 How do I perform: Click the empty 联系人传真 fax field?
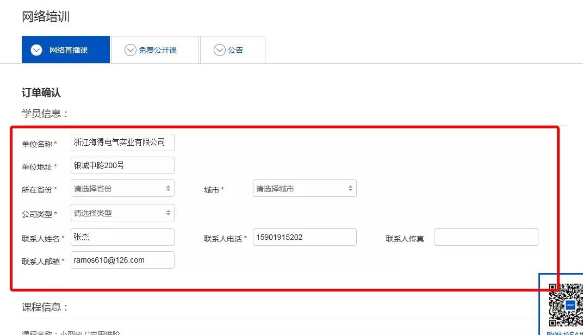pyautogui.click(x=486, y=237)
